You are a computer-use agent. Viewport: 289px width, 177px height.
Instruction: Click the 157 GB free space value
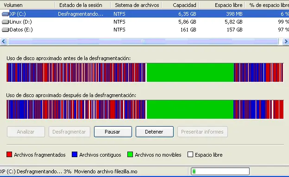(235, 30)
